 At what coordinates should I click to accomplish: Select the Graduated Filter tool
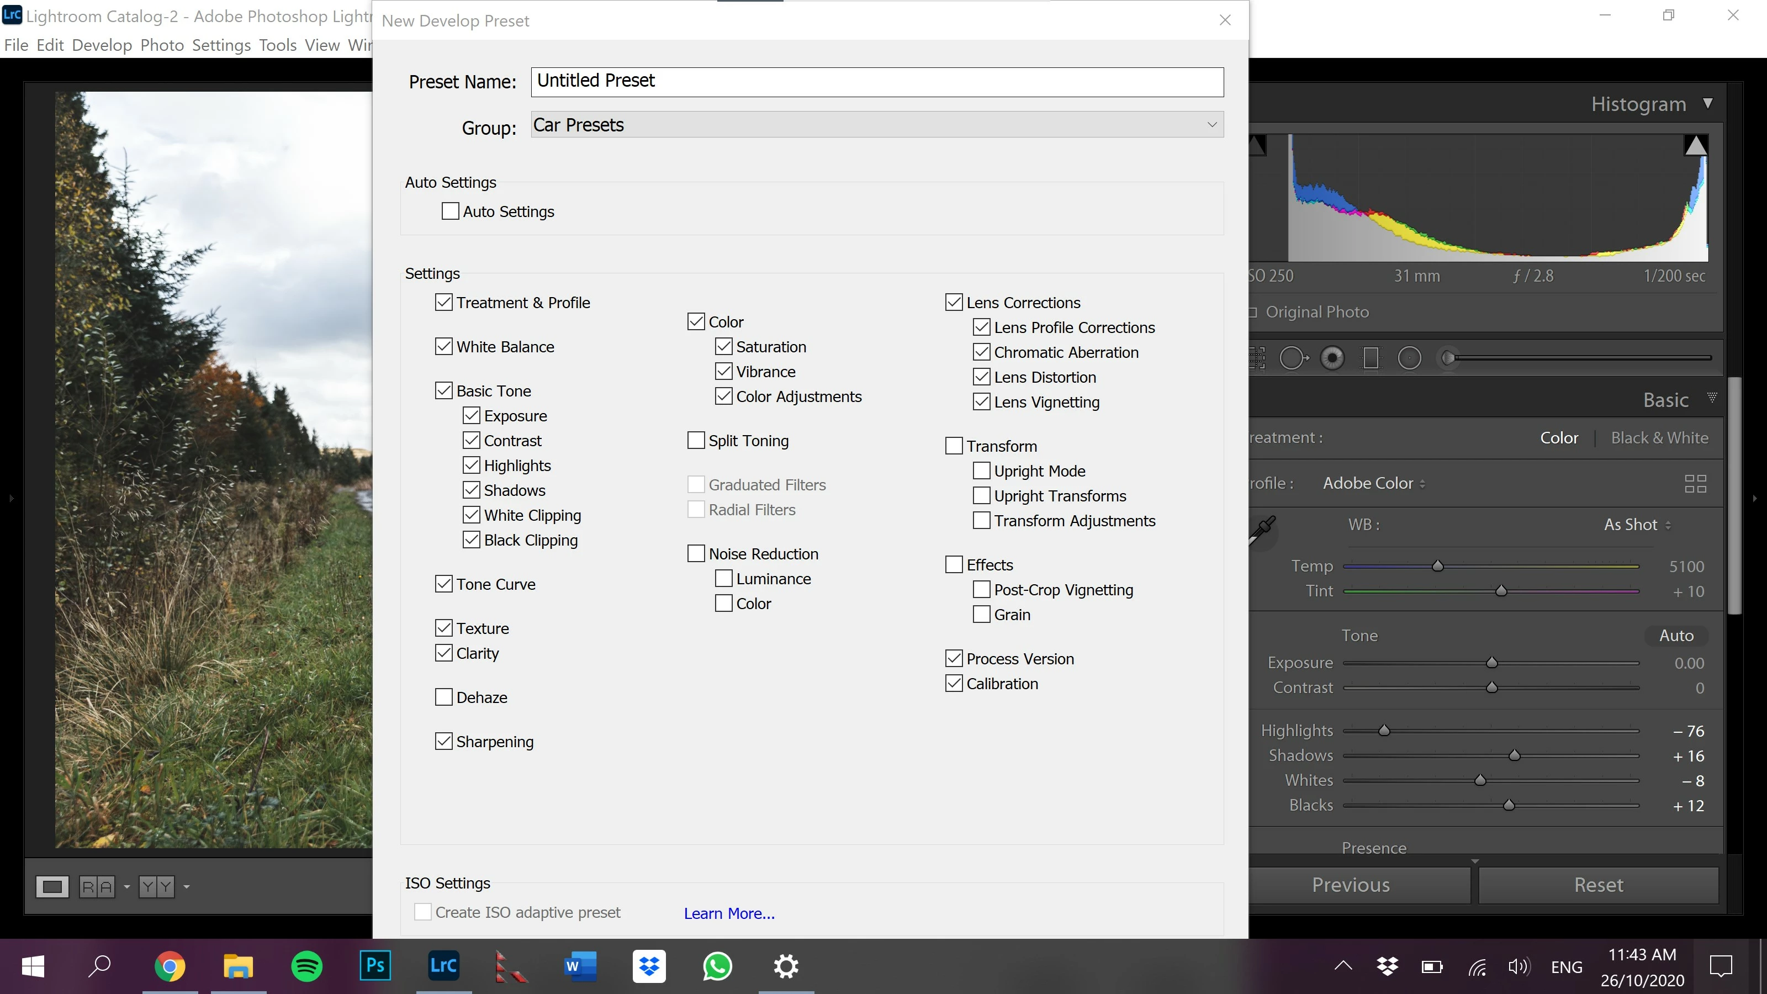[1371, 358]
